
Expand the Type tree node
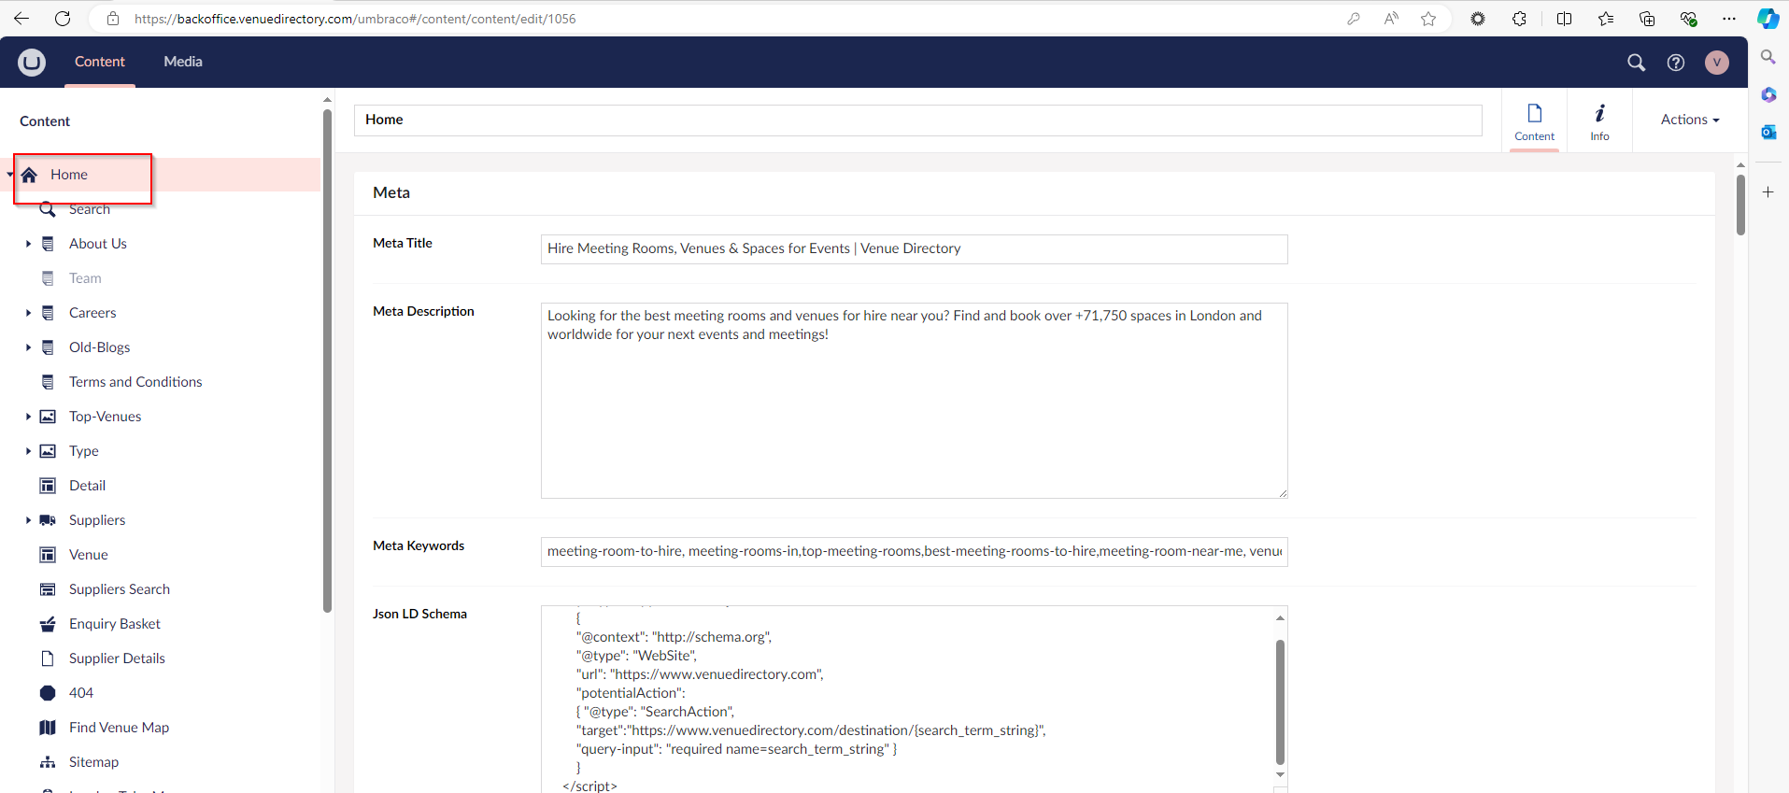pyautogui.click(x=28, y=451)
